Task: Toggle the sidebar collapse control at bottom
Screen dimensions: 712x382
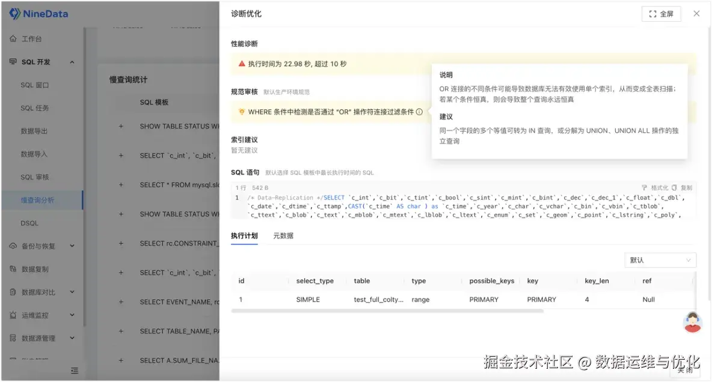Action: coord(74,371)
